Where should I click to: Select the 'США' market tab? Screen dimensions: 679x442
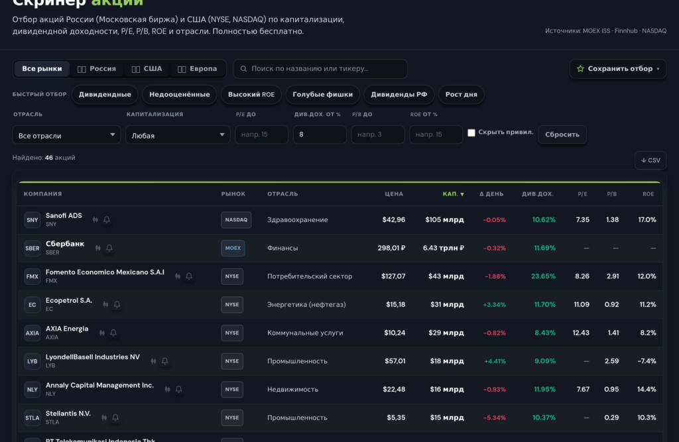tap(147, 69)
